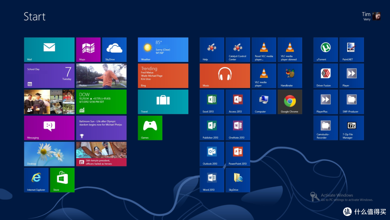
Task: Open Reset VLC media player tile
Action: point(264,50)
